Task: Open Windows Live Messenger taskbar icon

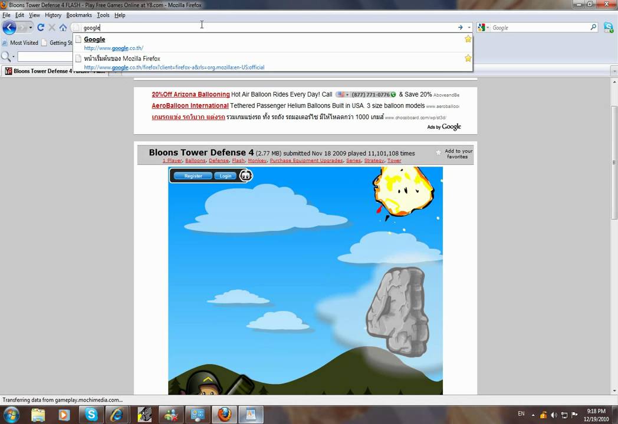Action: point(171,415)
